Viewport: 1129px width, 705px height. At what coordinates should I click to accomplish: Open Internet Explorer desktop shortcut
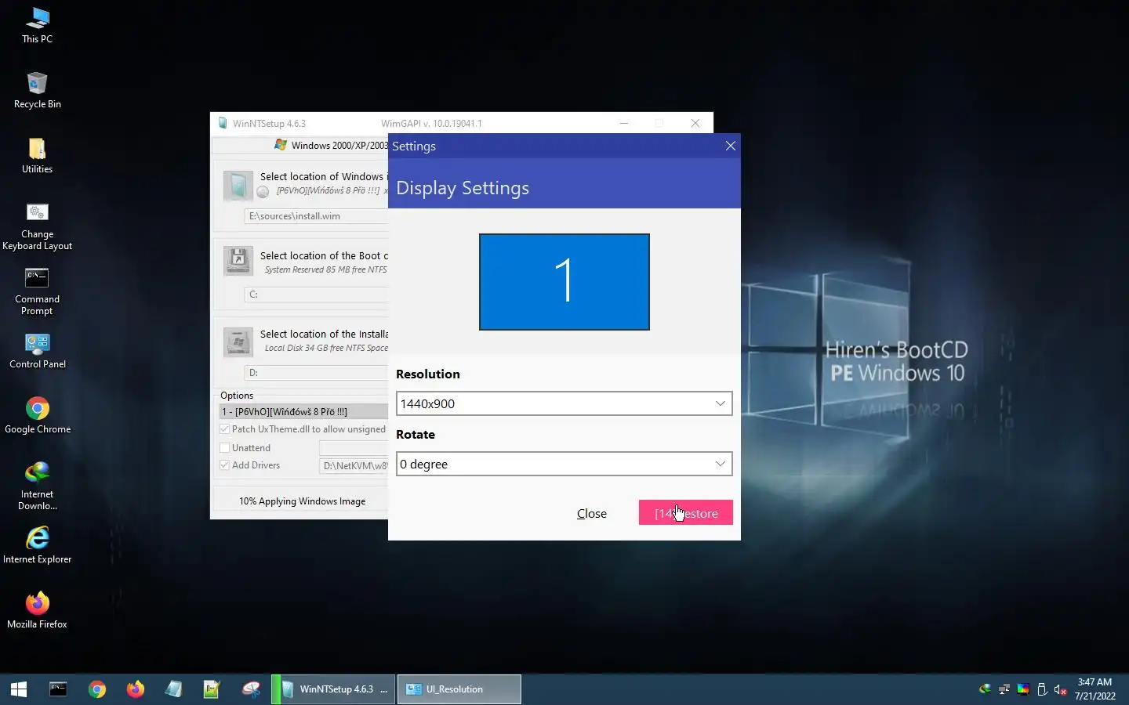(37, 545)
